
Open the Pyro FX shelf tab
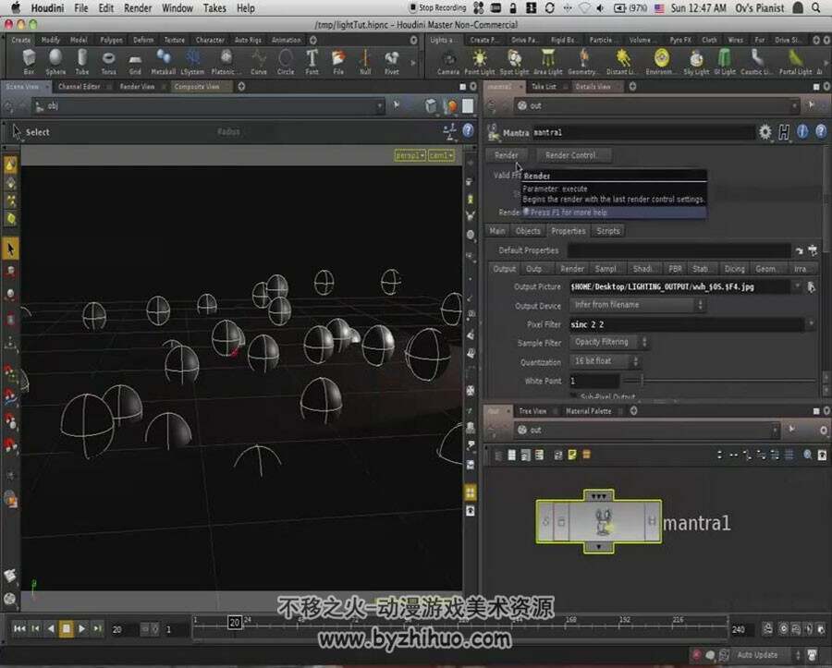pos(679,40)
